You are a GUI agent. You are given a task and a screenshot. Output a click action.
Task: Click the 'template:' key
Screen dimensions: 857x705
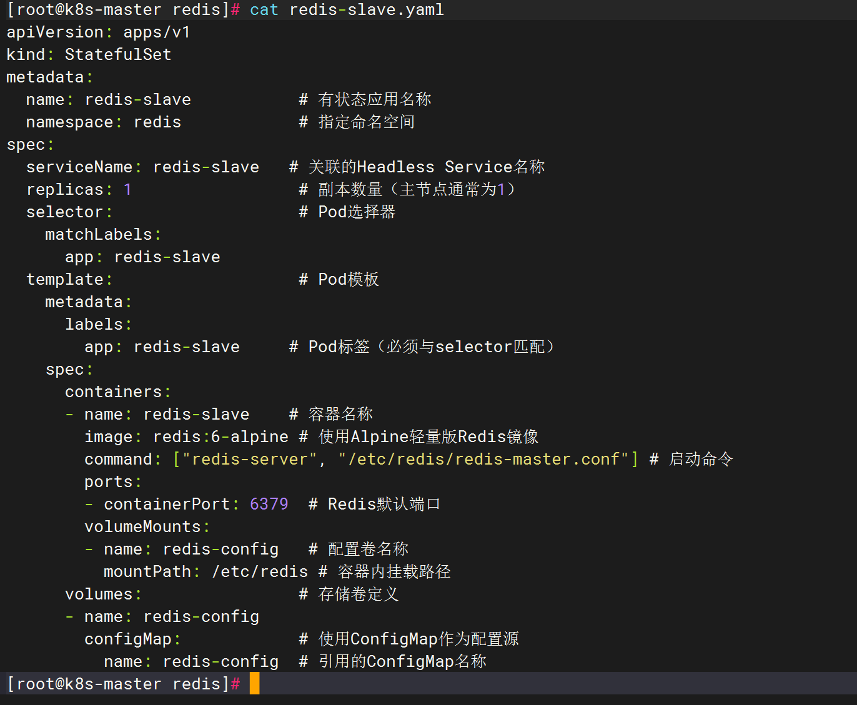[x=69, y=280]
